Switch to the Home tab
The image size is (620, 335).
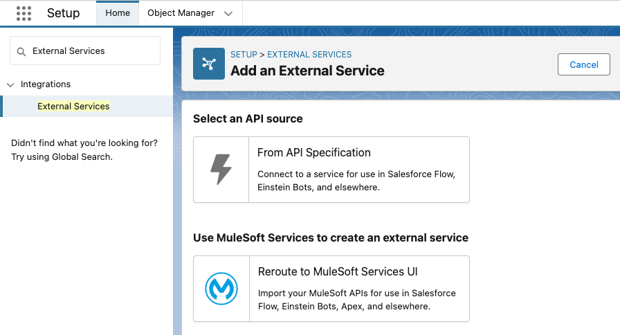[x=118, y=13]
